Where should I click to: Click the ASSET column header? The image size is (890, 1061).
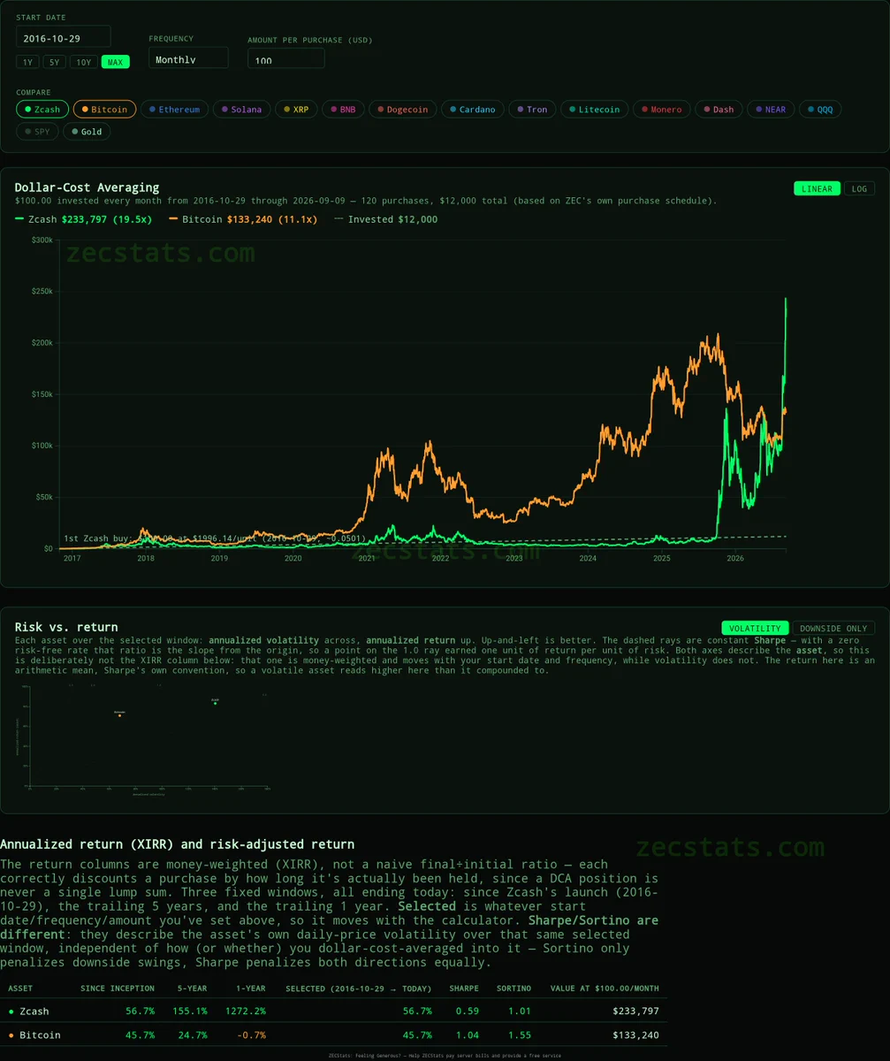(21, 988)
